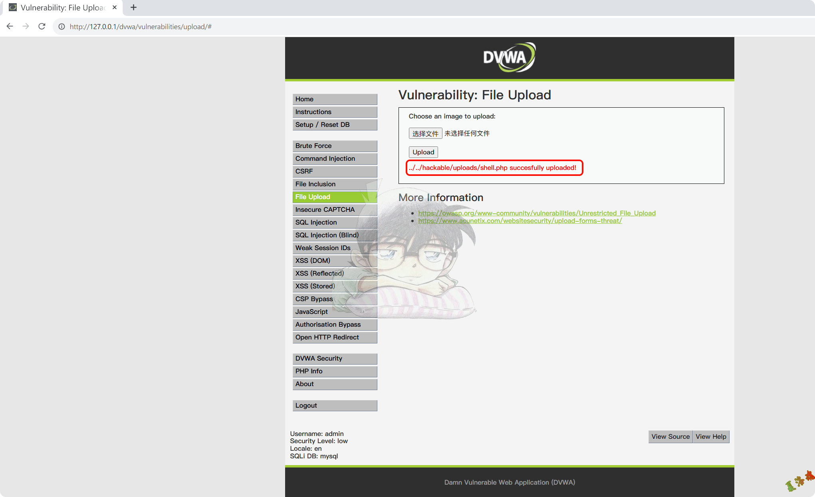
Task: Click View Help button bottom right
Action: click(x=711, y=436)
